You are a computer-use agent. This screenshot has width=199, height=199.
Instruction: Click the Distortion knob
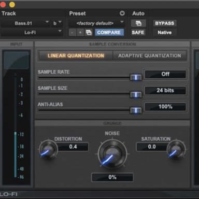(48, 149)
